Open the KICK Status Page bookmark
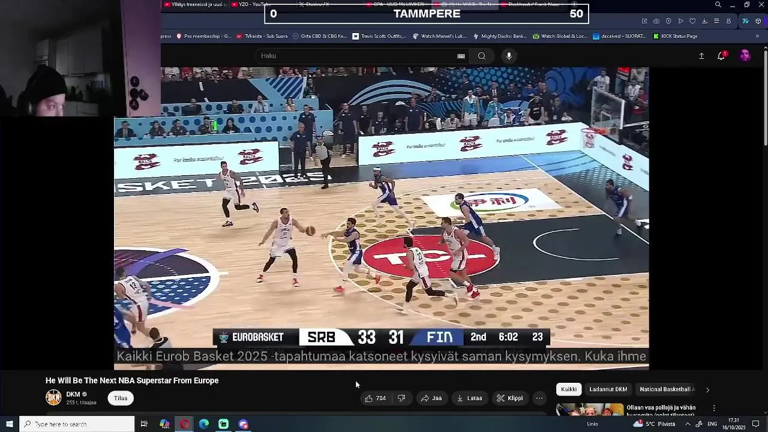Viewport: 768px width, 432px height. 675,36
